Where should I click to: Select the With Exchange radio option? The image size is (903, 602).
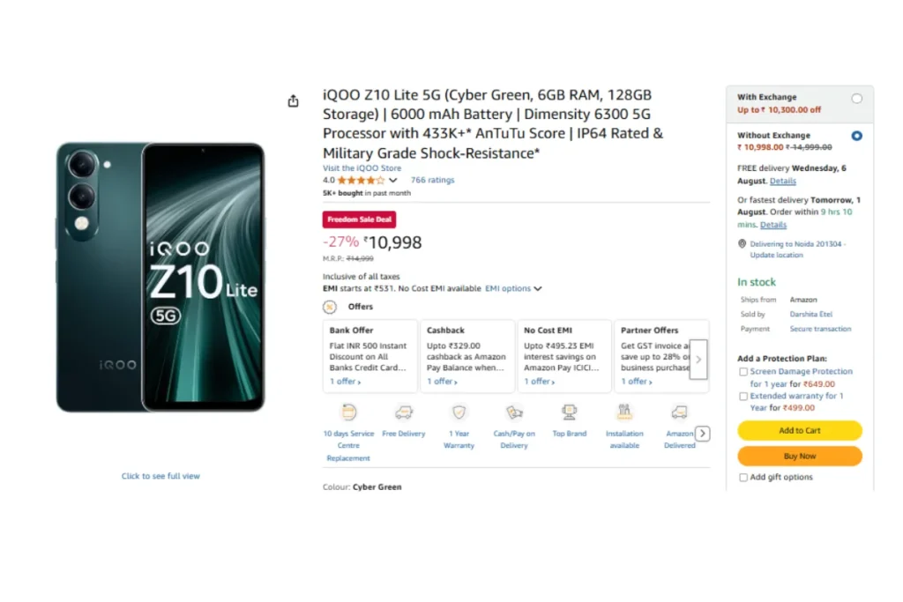pos(857,99)
